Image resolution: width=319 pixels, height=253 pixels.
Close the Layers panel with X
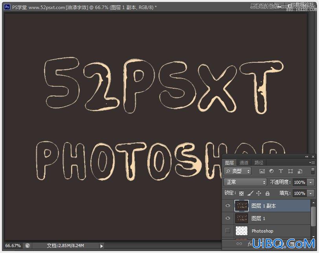[x=313, y=157]
